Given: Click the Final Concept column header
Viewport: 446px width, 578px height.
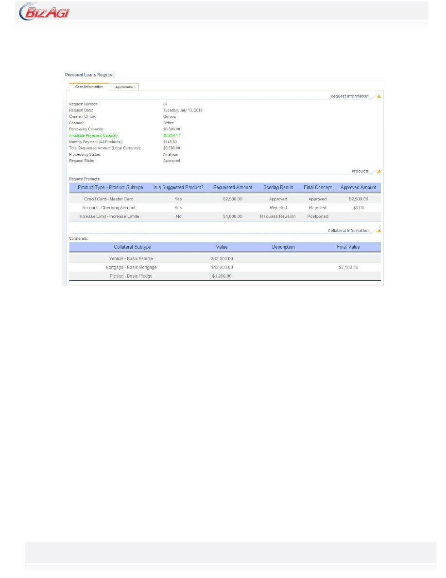Looking at the screenshot, I should point(318,187).
